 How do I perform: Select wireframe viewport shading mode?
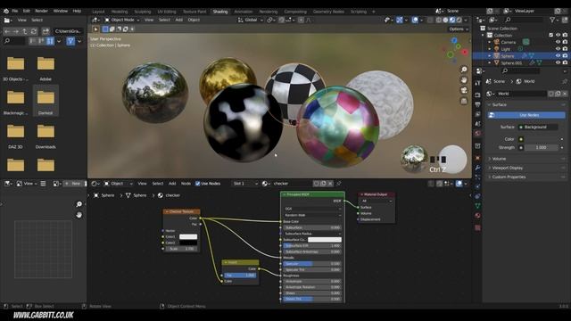coord(439,20)
